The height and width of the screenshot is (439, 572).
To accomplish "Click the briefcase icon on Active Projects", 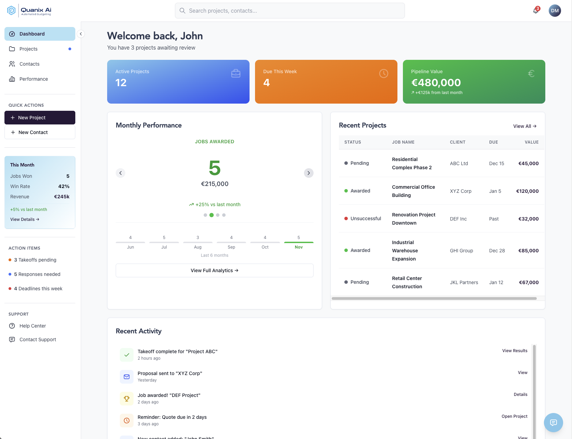I will tap(236, 74).
